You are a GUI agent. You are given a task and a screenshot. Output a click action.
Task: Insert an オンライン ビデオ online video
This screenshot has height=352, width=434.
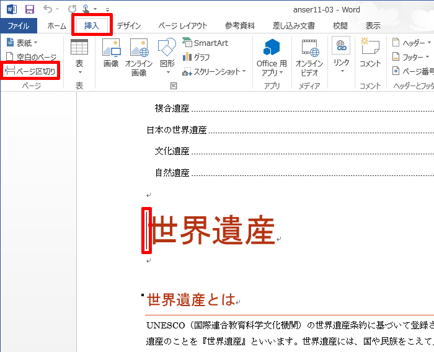(309, 58)
